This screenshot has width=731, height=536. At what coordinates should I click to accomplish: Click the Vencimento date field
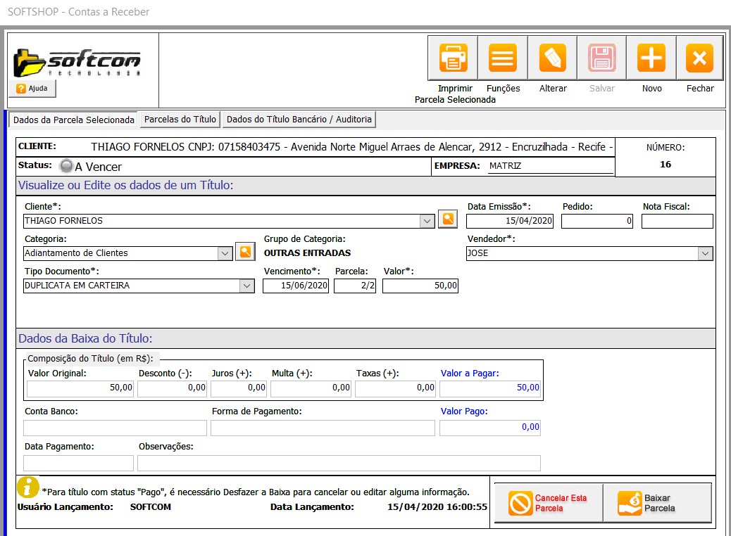pyautogui.click(x=296, y=286)
